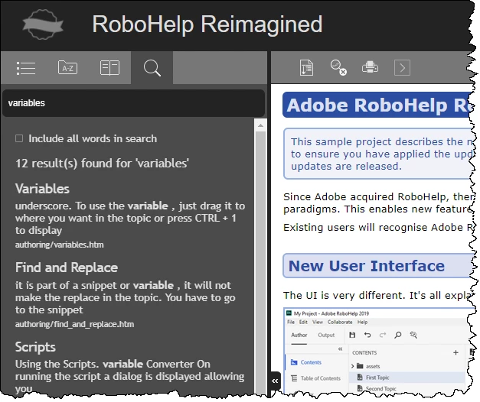Image resolution: width=480 pixels, height=402 pixels.
Task: Click plus icon beside CONTENTS in screenshot
Action: tap(456, 352)
